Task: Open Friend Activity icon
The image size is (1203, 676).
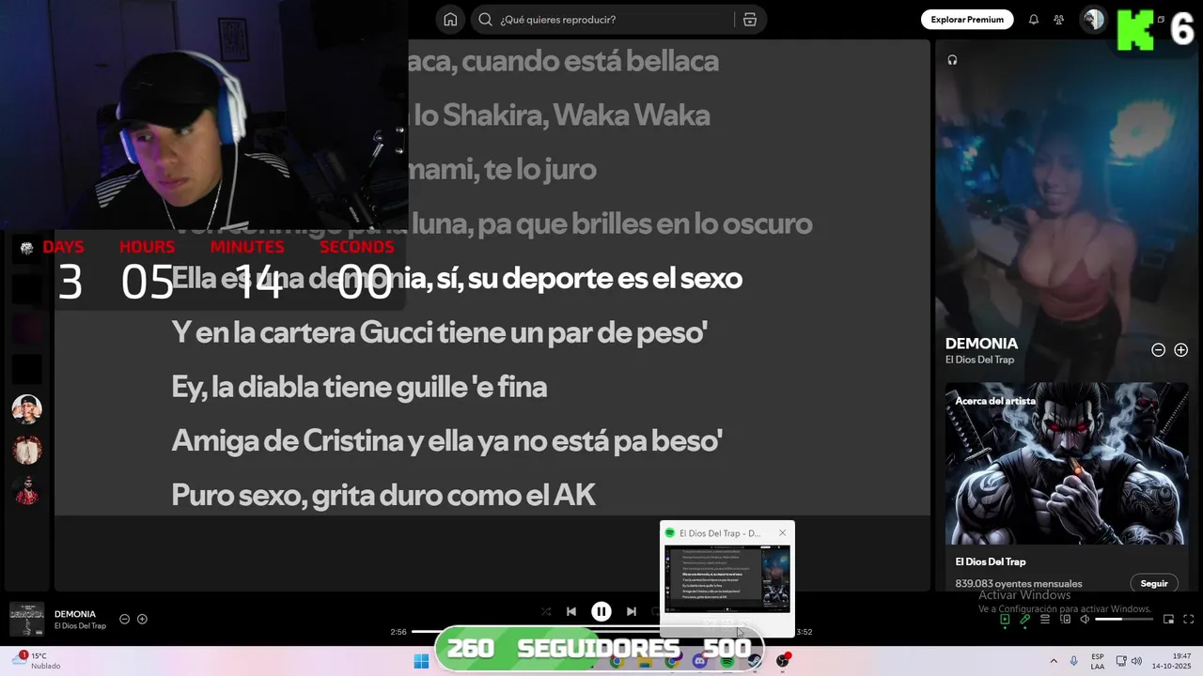Action: coord(1059,20)
